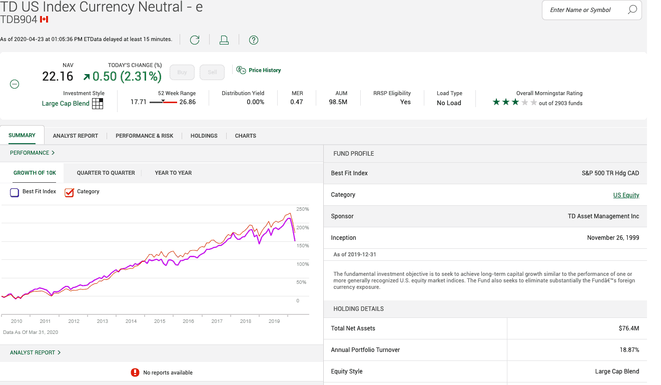Click the No Load load type value
Screen dimensions: 661x385
(449, 103)
